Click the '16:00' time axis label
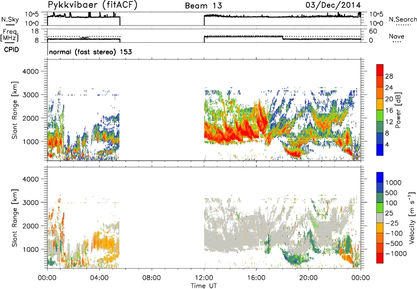417x289 pixels. 256,278
